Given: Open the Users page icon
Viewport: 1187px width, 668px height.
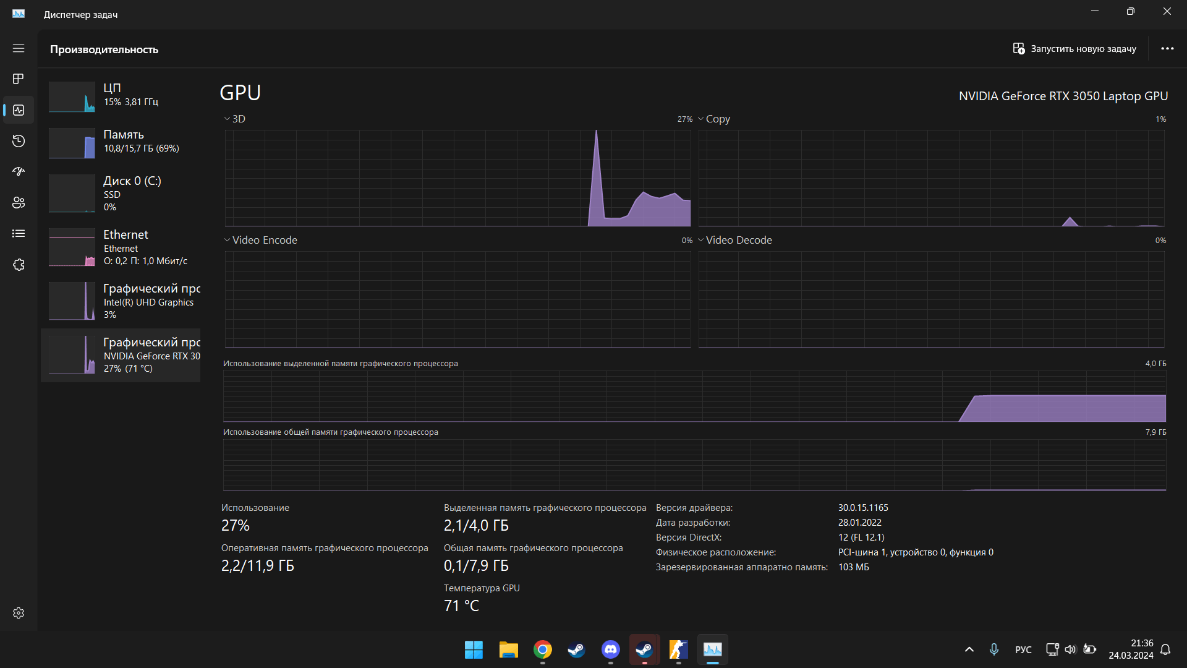Looking at the screenshot, I should pyautogui.click(x=19, y=202).
